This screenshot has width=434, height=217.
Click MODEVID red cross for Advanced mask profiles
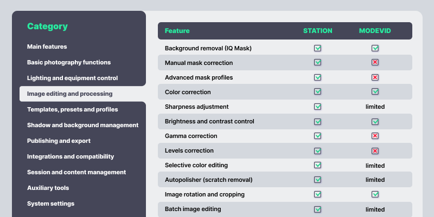tap(375, 77)
